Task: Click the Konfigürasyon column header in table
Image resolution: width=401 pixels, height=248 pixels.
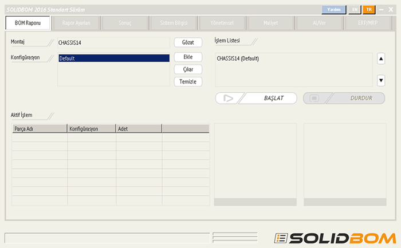Action: [92, 129]
